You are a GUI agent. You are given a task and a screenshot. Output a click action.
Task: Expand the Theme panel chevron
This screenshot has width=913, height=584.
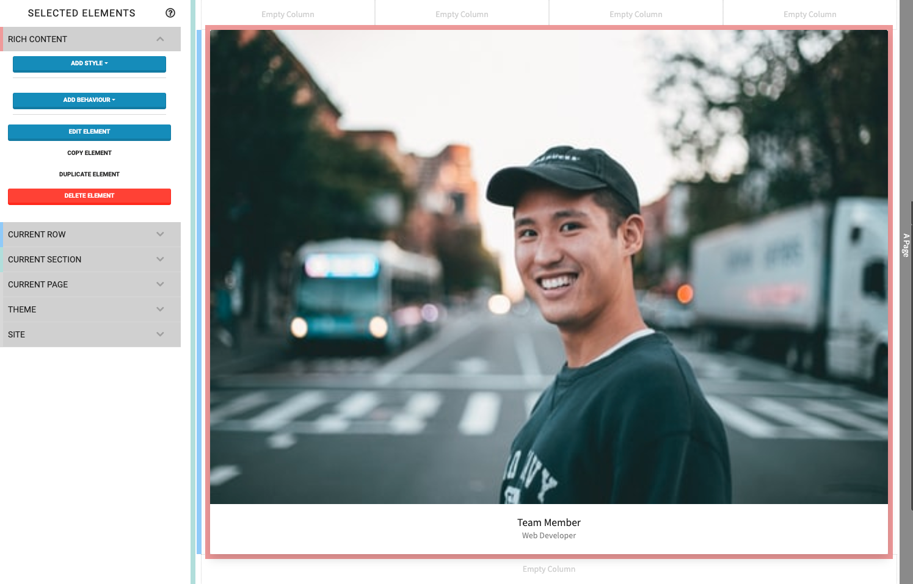[160, 309]
